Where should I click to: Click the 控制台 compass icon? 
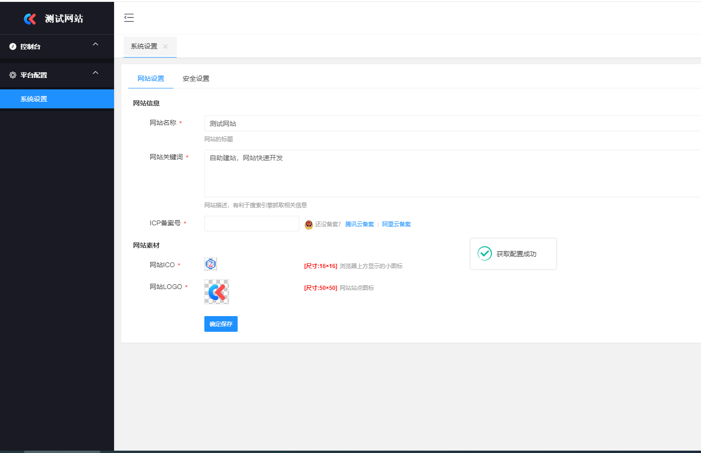click(13, 47)
